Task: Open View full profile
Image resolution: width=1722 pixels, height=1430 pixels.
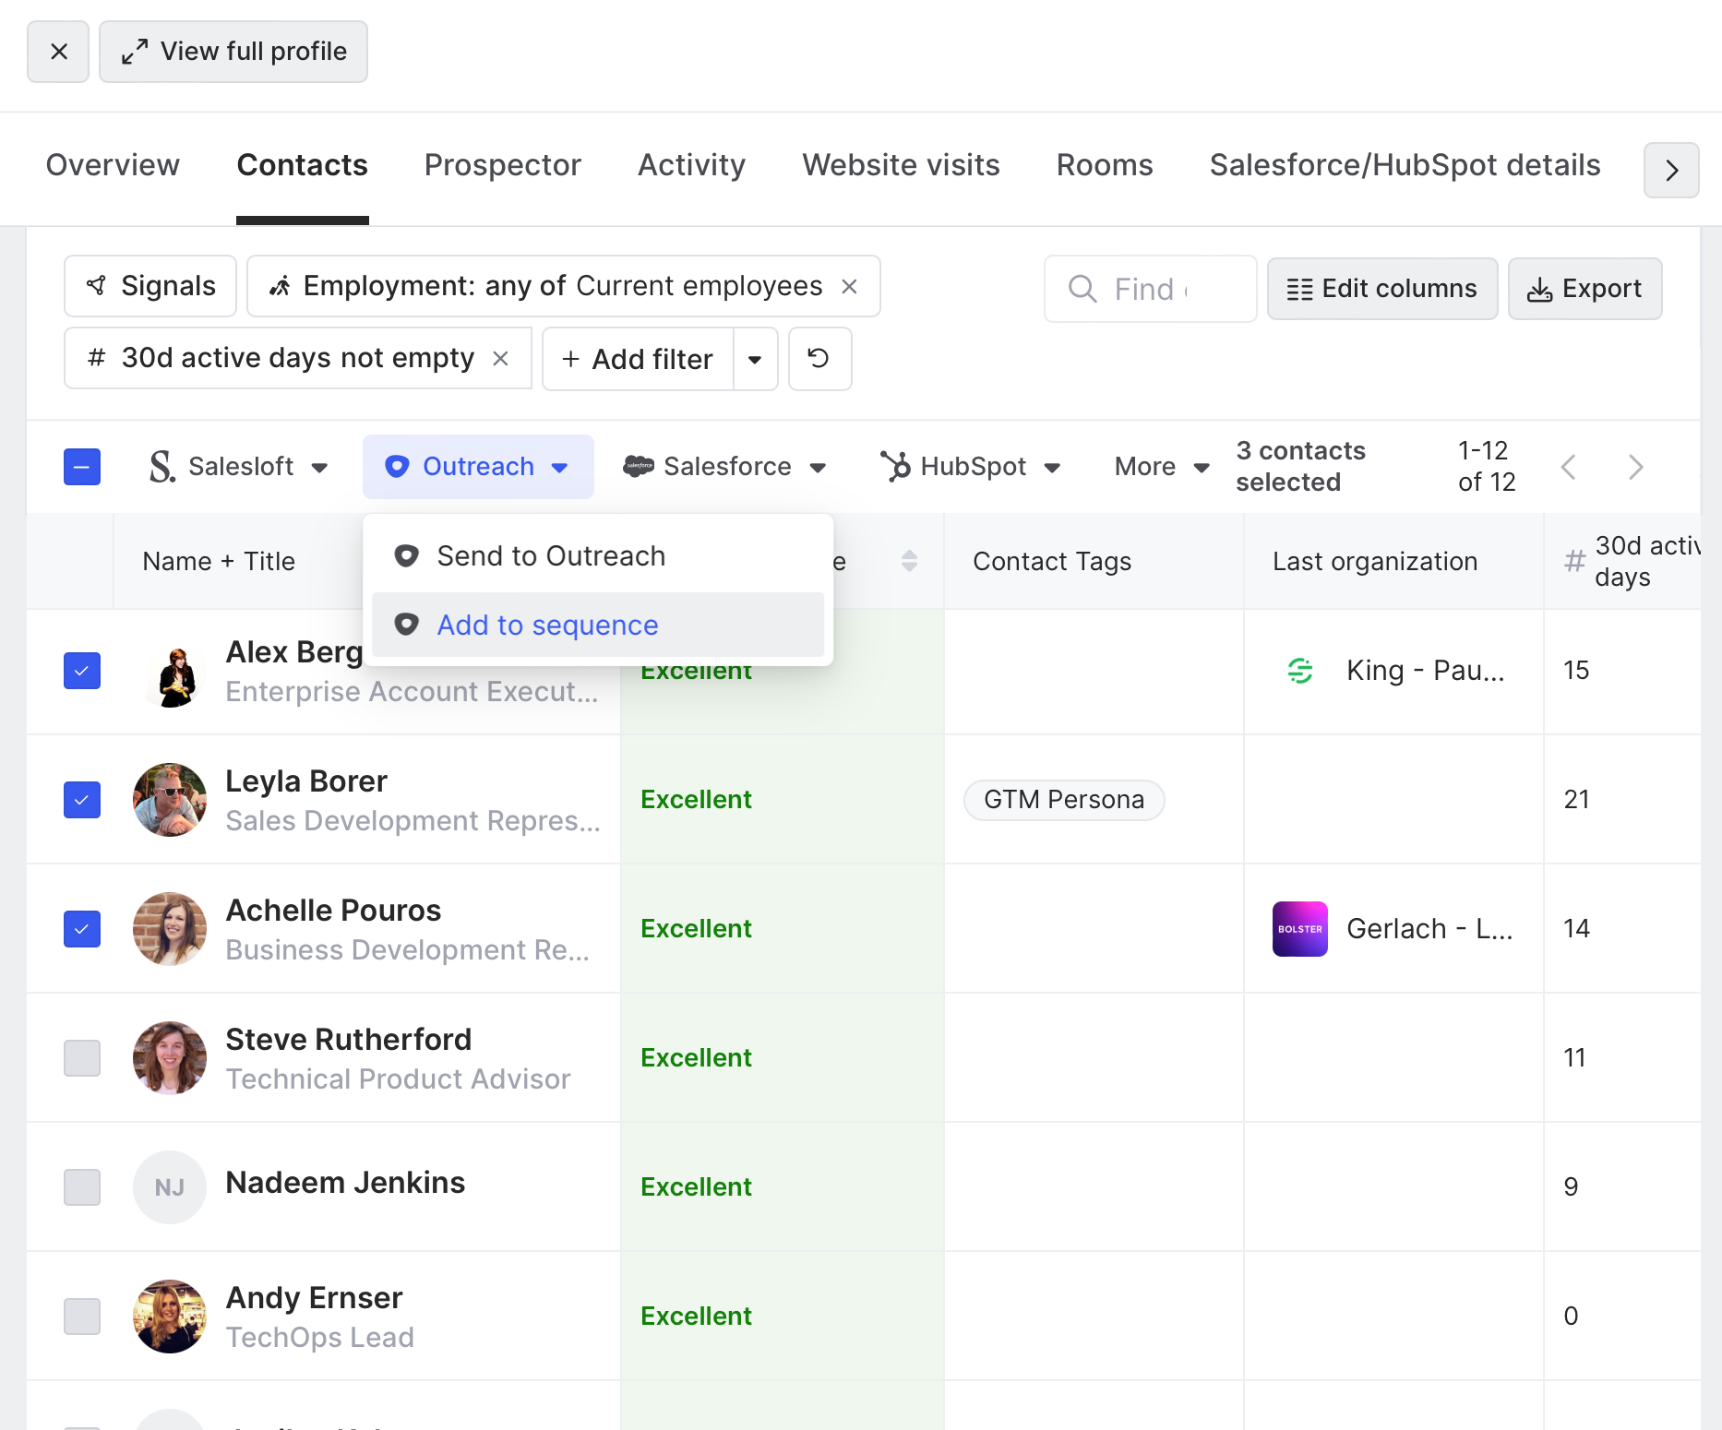Action: [x=233, y=52]
